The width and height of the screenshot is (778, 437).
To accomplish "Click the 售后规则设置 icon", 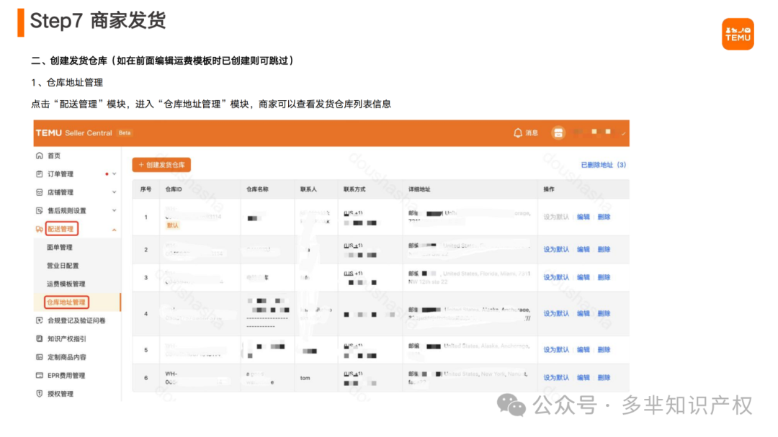I will click(x=39, y=211).
